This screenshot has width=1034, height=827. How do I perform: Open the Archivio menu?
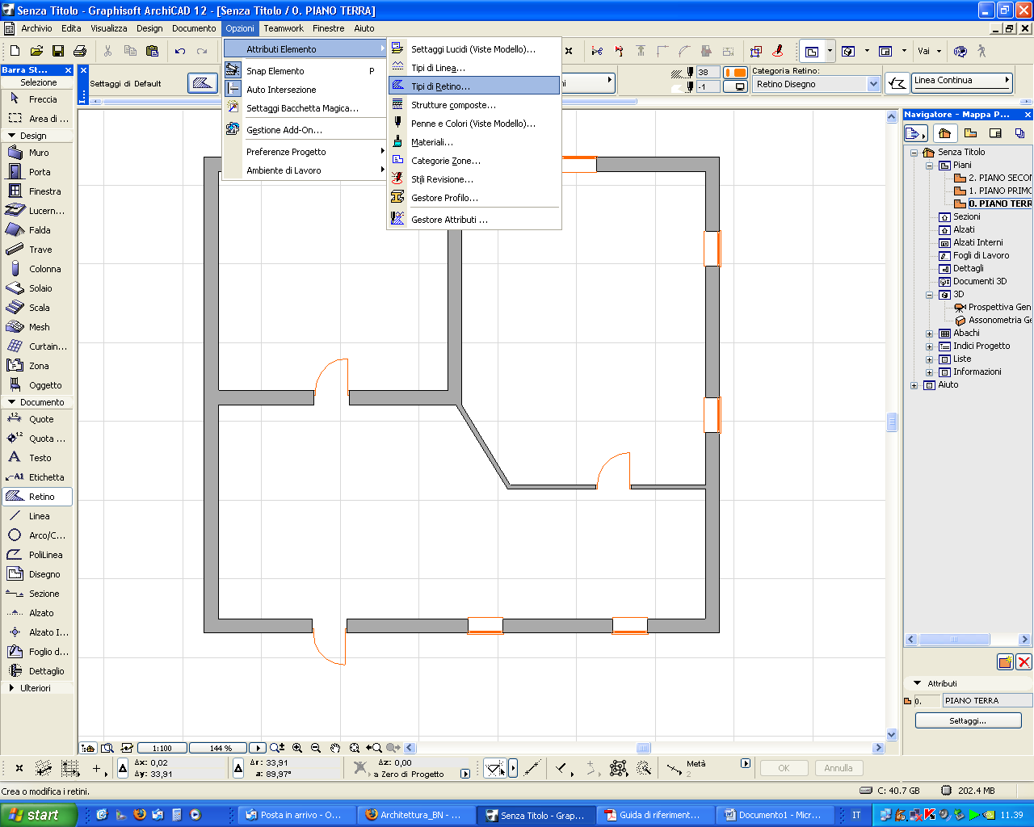(x=36, y=28)
